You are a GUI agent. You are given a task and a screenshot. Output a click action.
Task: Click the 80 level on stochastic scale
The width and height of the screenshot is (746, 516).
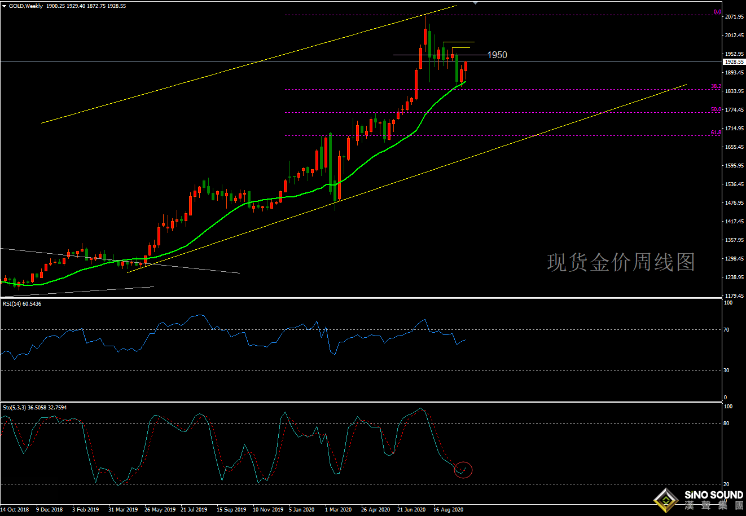pyautogui.click(x=728, y=424)
